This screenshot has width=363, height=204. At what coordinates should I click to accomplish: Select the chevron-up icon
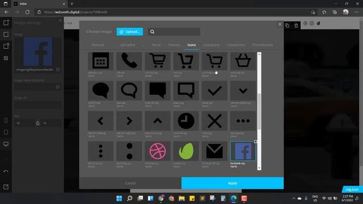158,121
